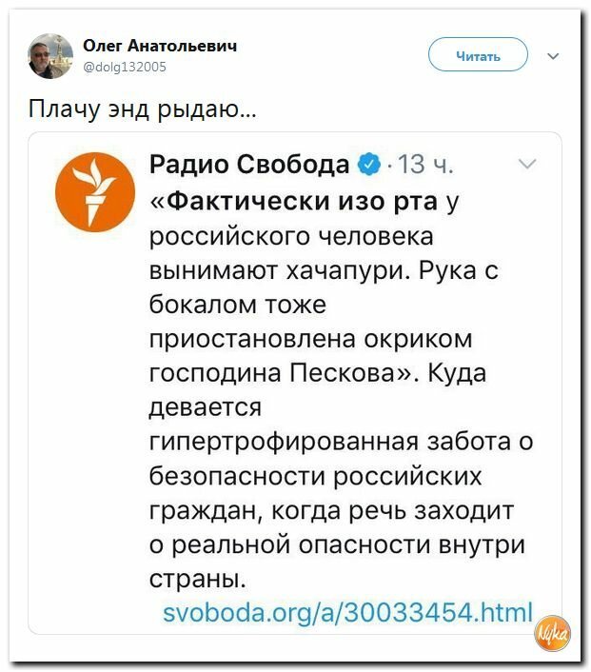The image size is (591, 672).
Task: Click the blue verified badge
Action: pyautogui.click(x=369, y=164)
